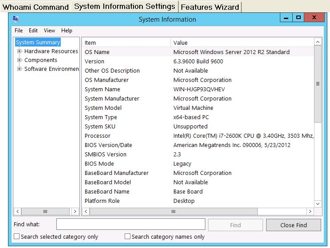The height and width of the screenshot is (248, 330).
Task: Click the value American Megatrends Inc. 090006
Action: point(218,145)
